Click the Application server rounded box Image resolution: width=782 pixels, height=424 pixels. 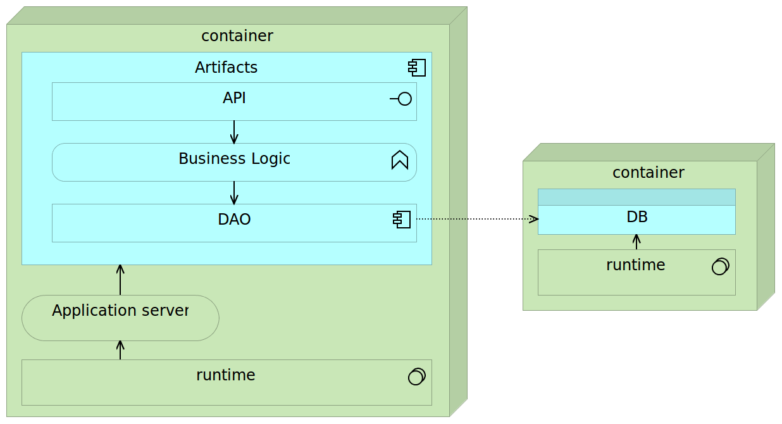pyautogui.click(x=120, y=318)
